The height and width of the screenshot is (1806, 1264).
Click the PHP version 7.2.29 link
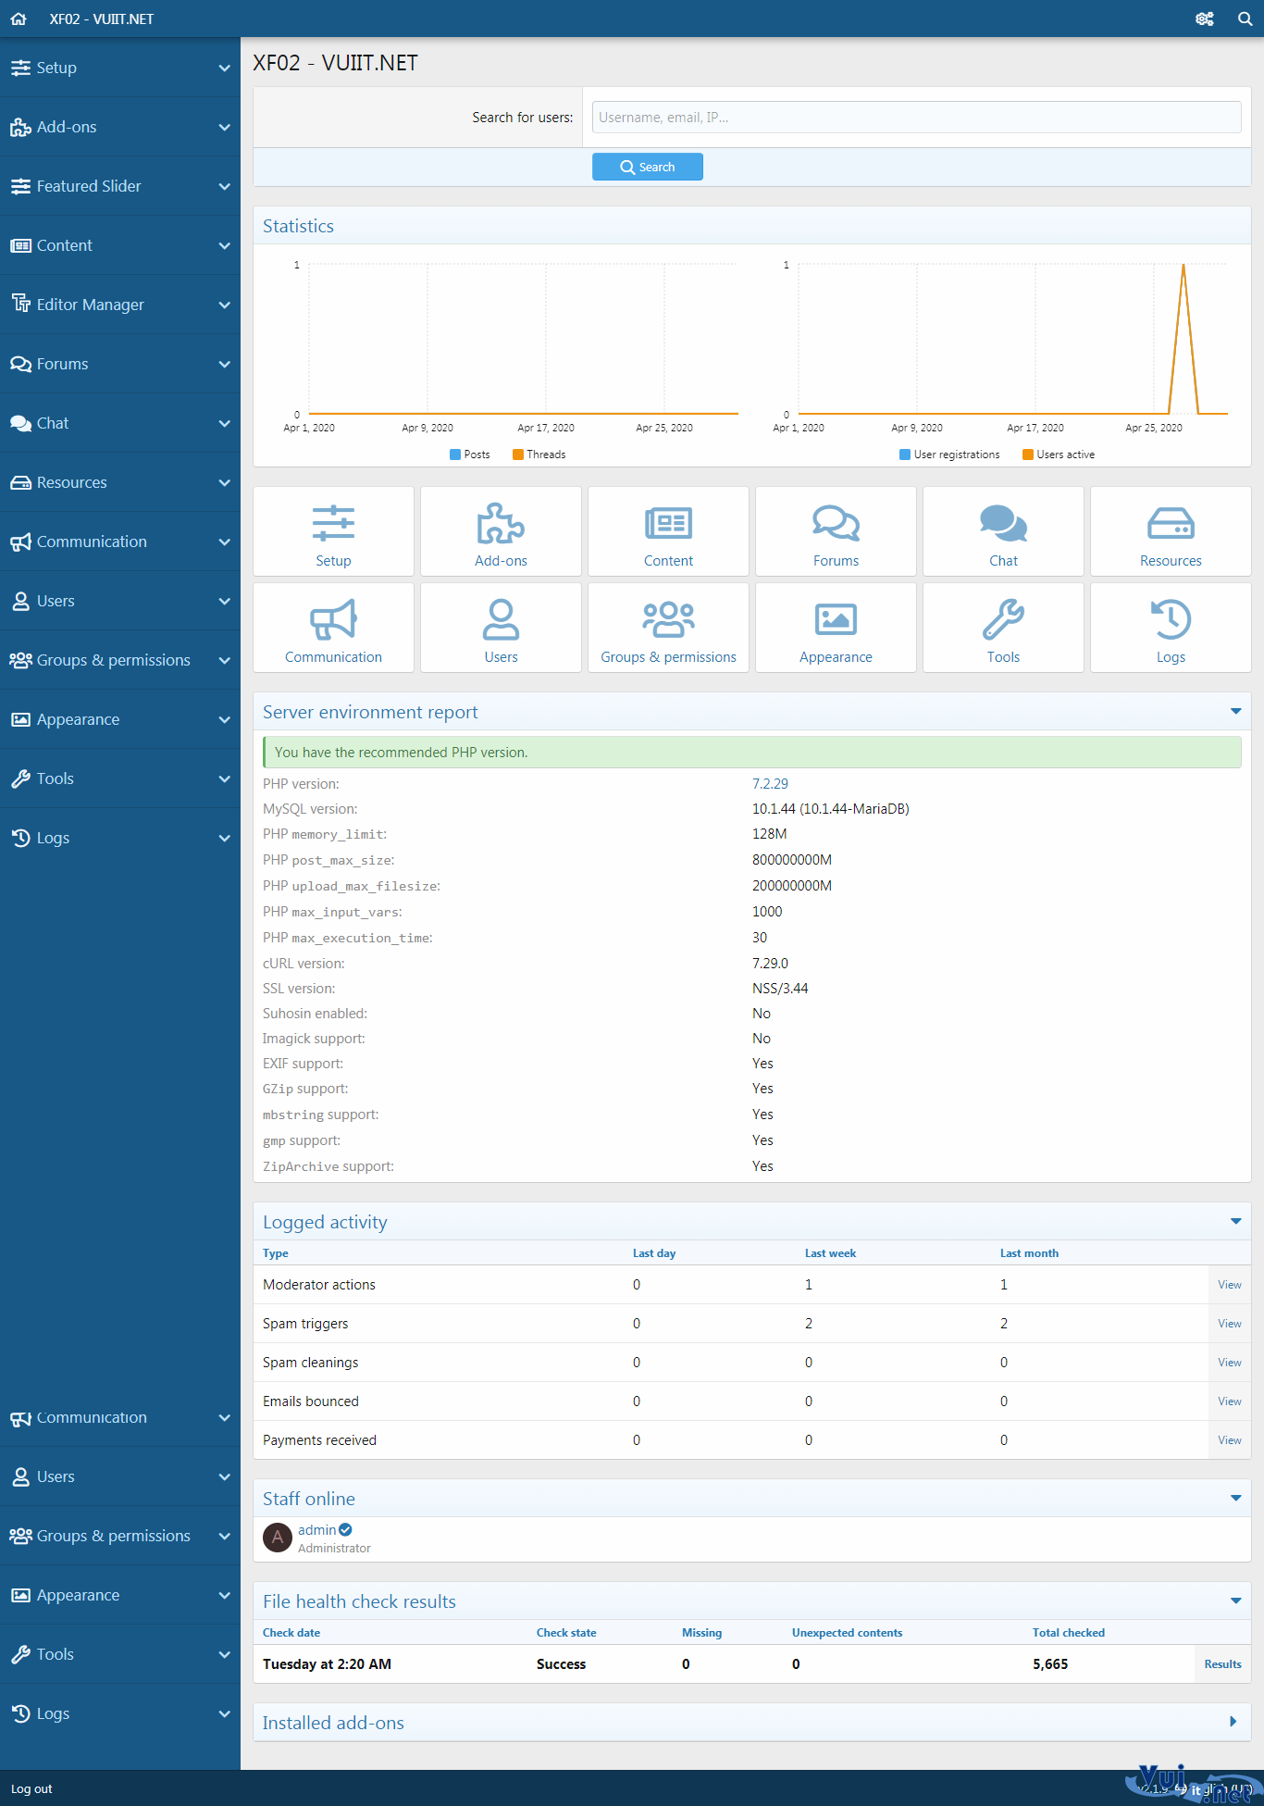click(770, 784)
